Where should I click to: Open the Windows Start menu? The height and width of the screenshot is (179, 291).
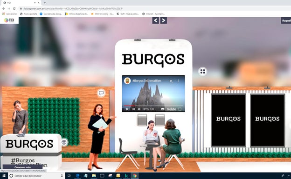(4, 176)
